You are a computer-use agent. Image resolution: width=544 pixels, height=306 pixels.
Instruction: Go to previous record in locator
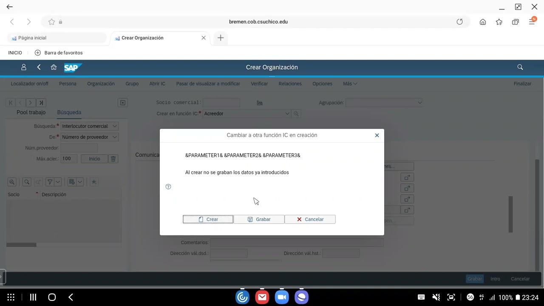coord(20,102)
